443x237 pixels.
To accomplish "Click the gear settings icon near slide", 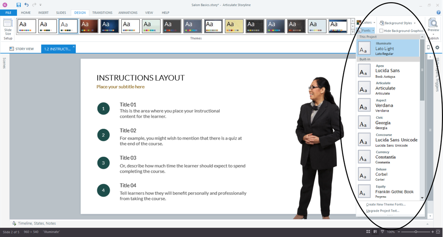I will (x=437, y=47).
